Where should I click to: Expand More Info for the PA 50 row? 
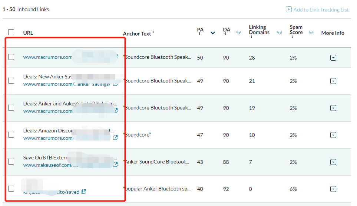(333, 58)
